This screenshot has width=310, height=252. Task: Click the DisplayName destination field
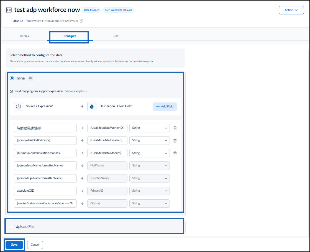pos(107,178)
